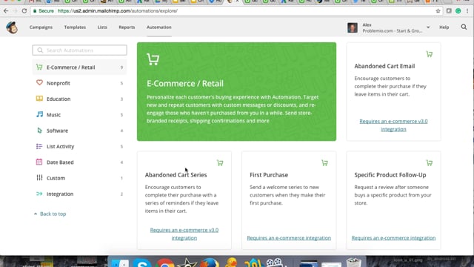Viewport: 474px width, 267px height.
Task: Click the Nonprofit heart icon
Action: click(x=39, y=82)
